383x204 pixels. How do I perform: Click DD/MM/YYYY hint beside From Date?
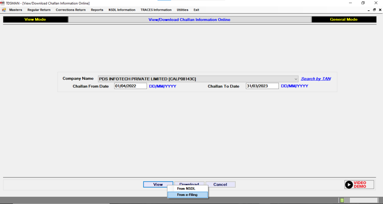coord(163,86)
